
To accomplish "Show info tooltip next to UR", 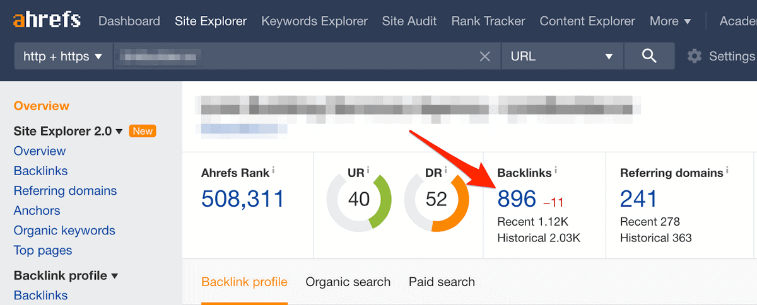I will point(368,170).
